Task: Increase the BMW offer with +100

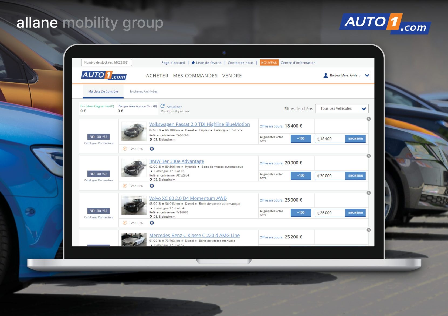Action: [301, 176]
